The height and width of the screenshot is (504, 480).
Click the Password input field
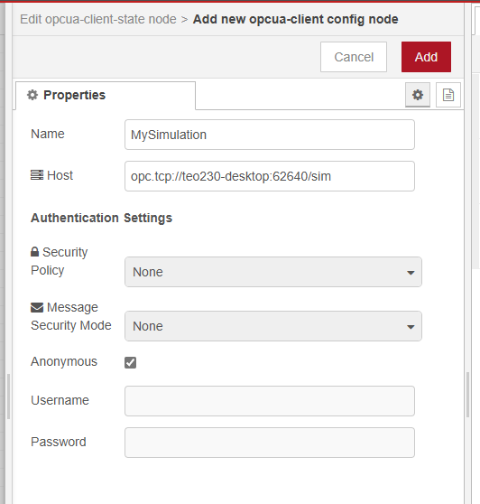tap(270, 443)
